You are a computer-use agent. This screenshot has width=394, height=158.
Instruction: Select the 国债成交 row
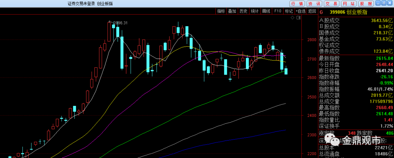[x=356, y=33]
